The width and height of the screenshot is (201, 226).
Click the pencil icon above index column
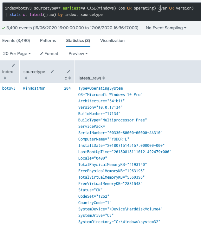pos(13,65)
